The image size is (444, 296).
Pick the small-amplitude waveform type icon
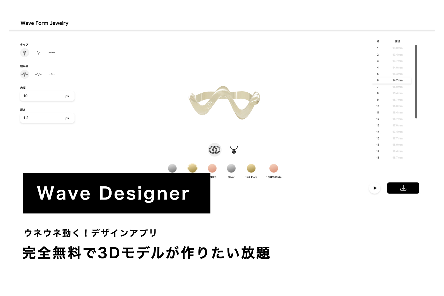pyautogui.click(x=52, y=53)
